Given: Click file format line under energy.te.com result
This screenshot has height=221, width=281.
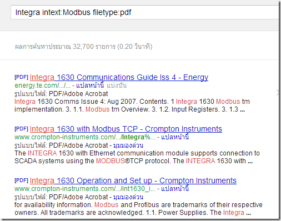Looking at the screenshot, I should pos(61,94).
